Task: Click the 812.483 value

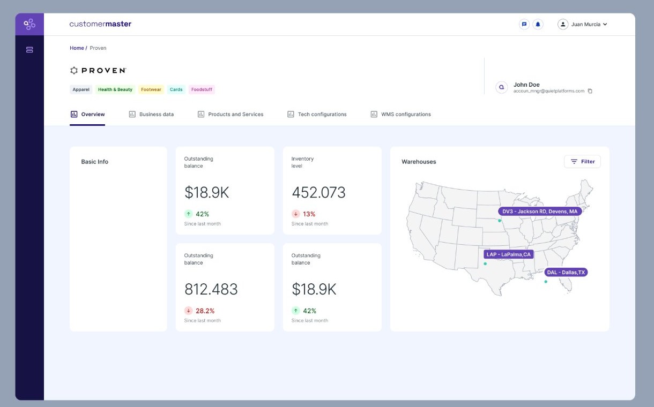Action: coord(211,289)
